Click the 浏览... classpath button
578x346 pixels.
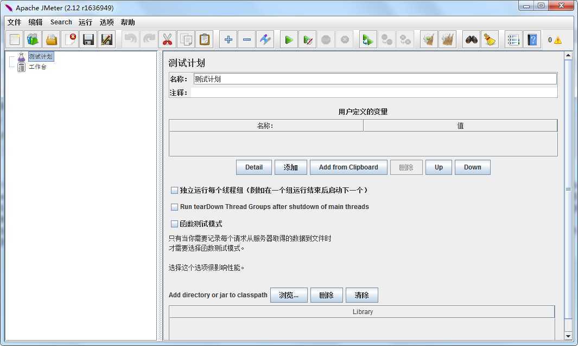pyautogui.click(x=289, y=295)
